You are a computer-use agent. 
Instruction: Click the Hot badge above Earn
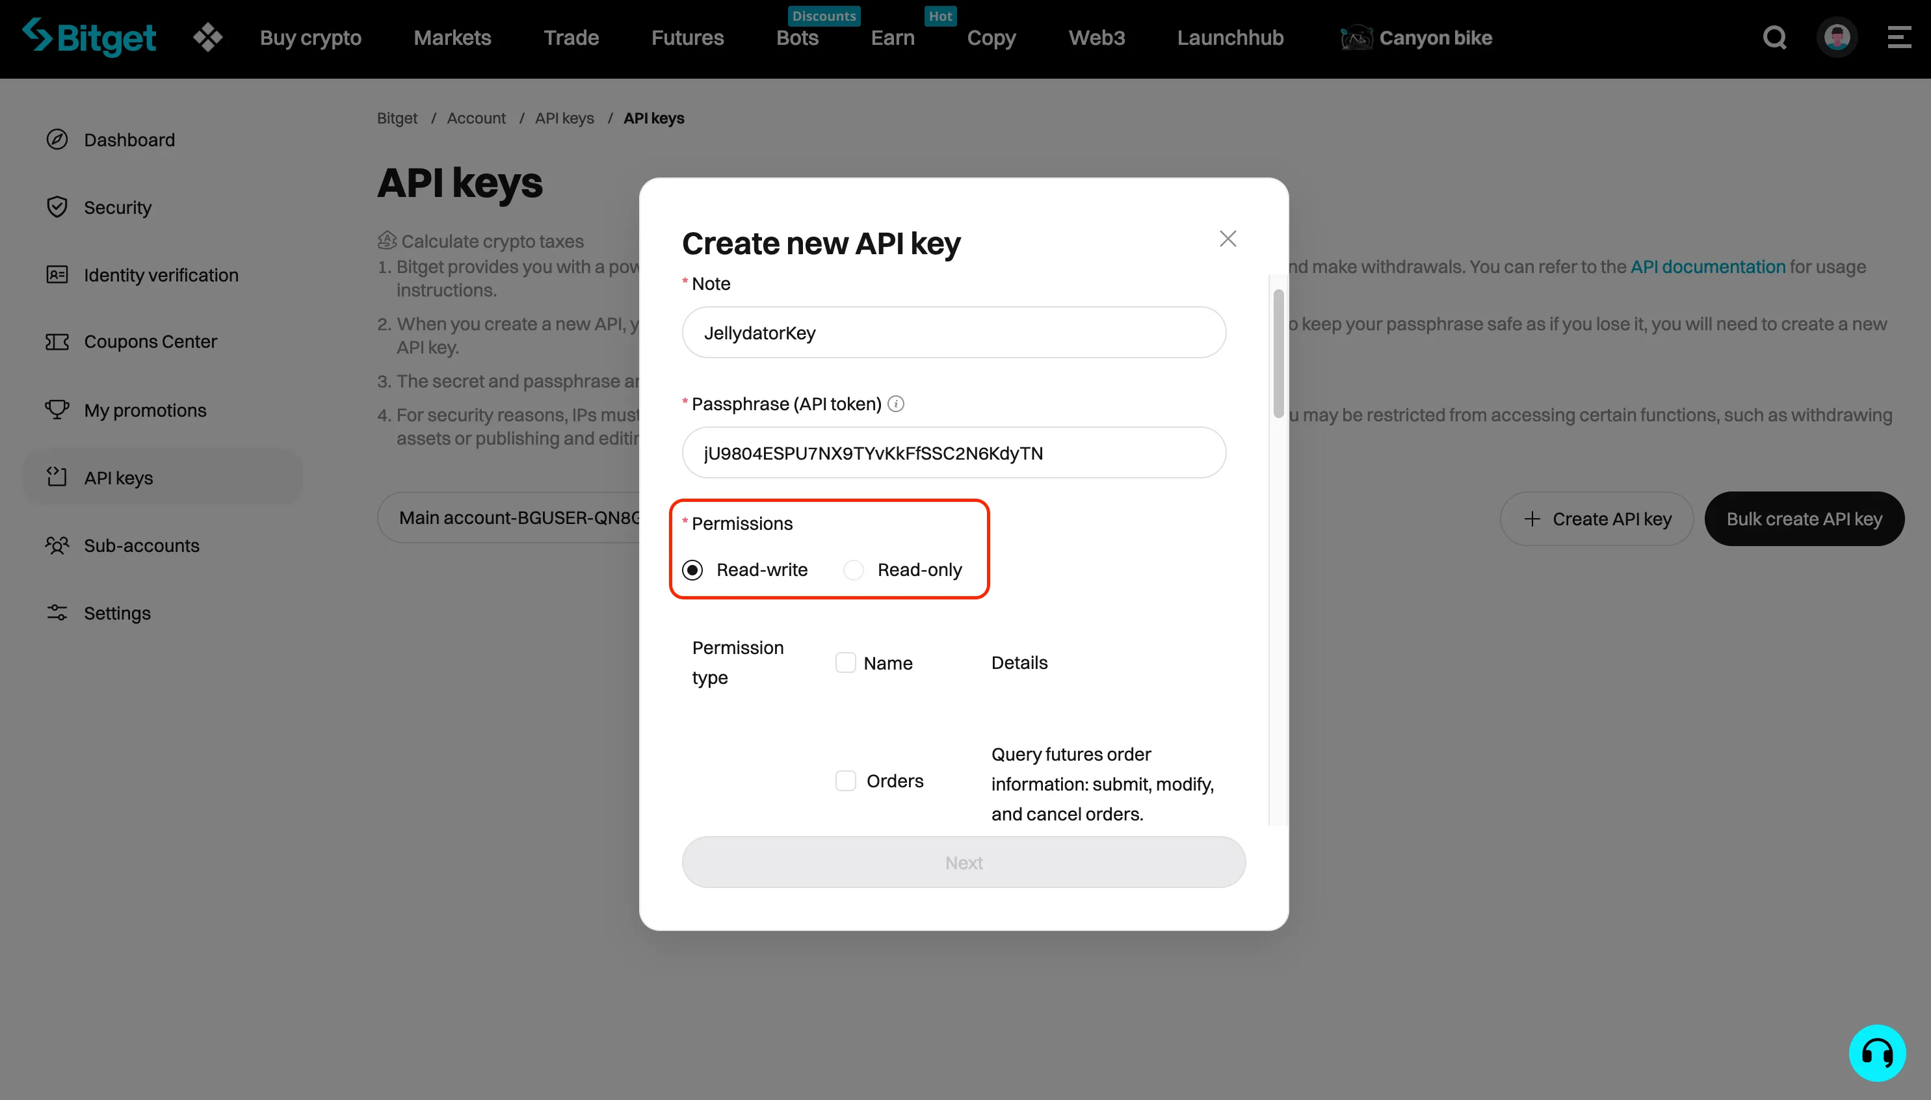point(939,16)
